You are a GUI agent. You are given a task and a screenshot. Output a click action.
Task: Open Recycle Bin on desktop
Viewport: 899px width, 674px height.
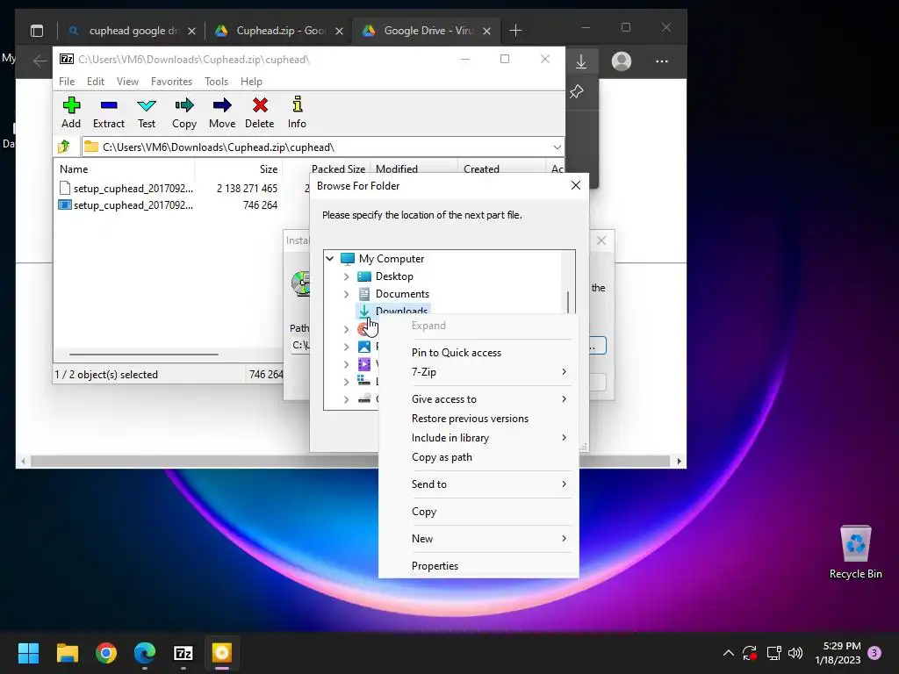coord(855,553)
